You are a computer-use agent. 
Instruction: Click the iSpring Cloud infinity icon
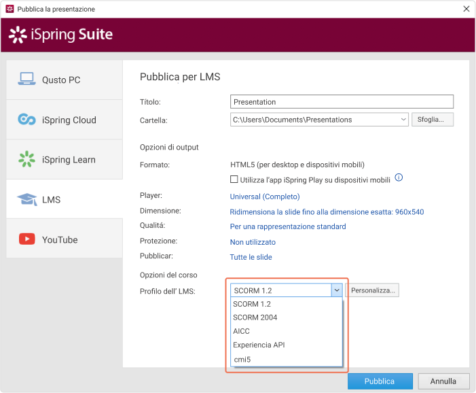coord(26,119)
